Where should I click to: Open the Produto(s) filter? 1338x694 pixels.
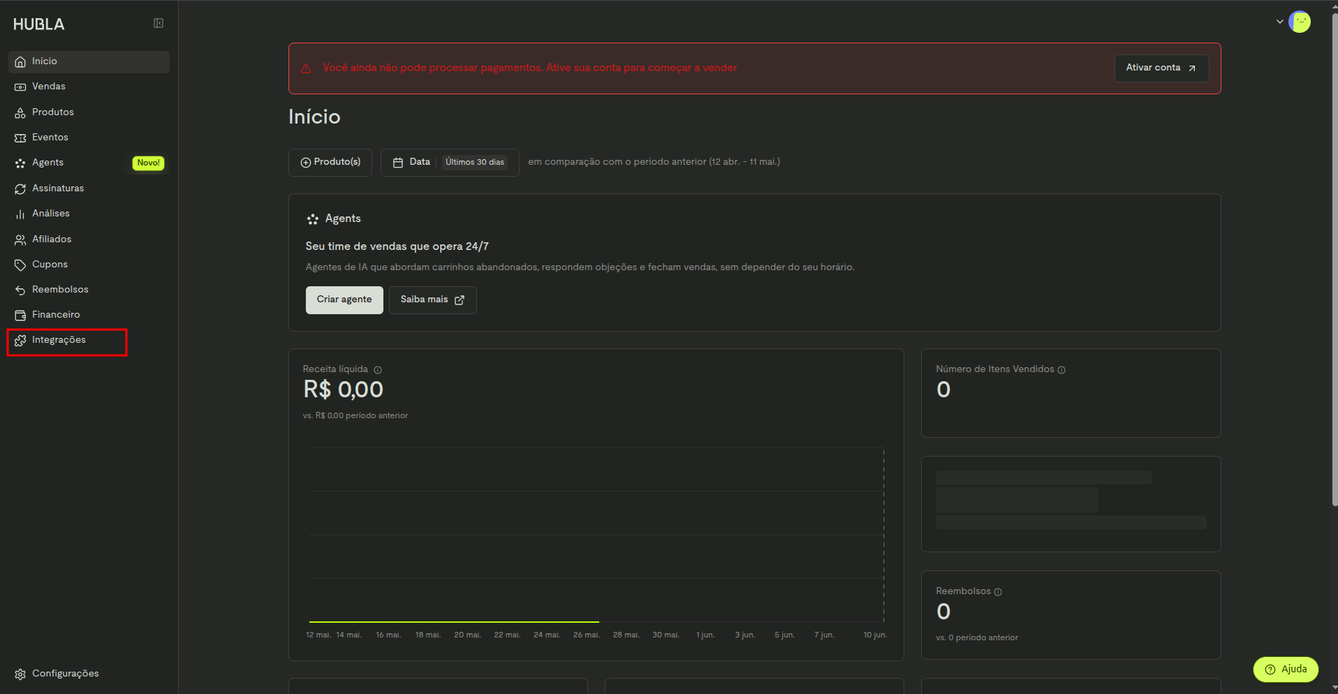point(330,163)
